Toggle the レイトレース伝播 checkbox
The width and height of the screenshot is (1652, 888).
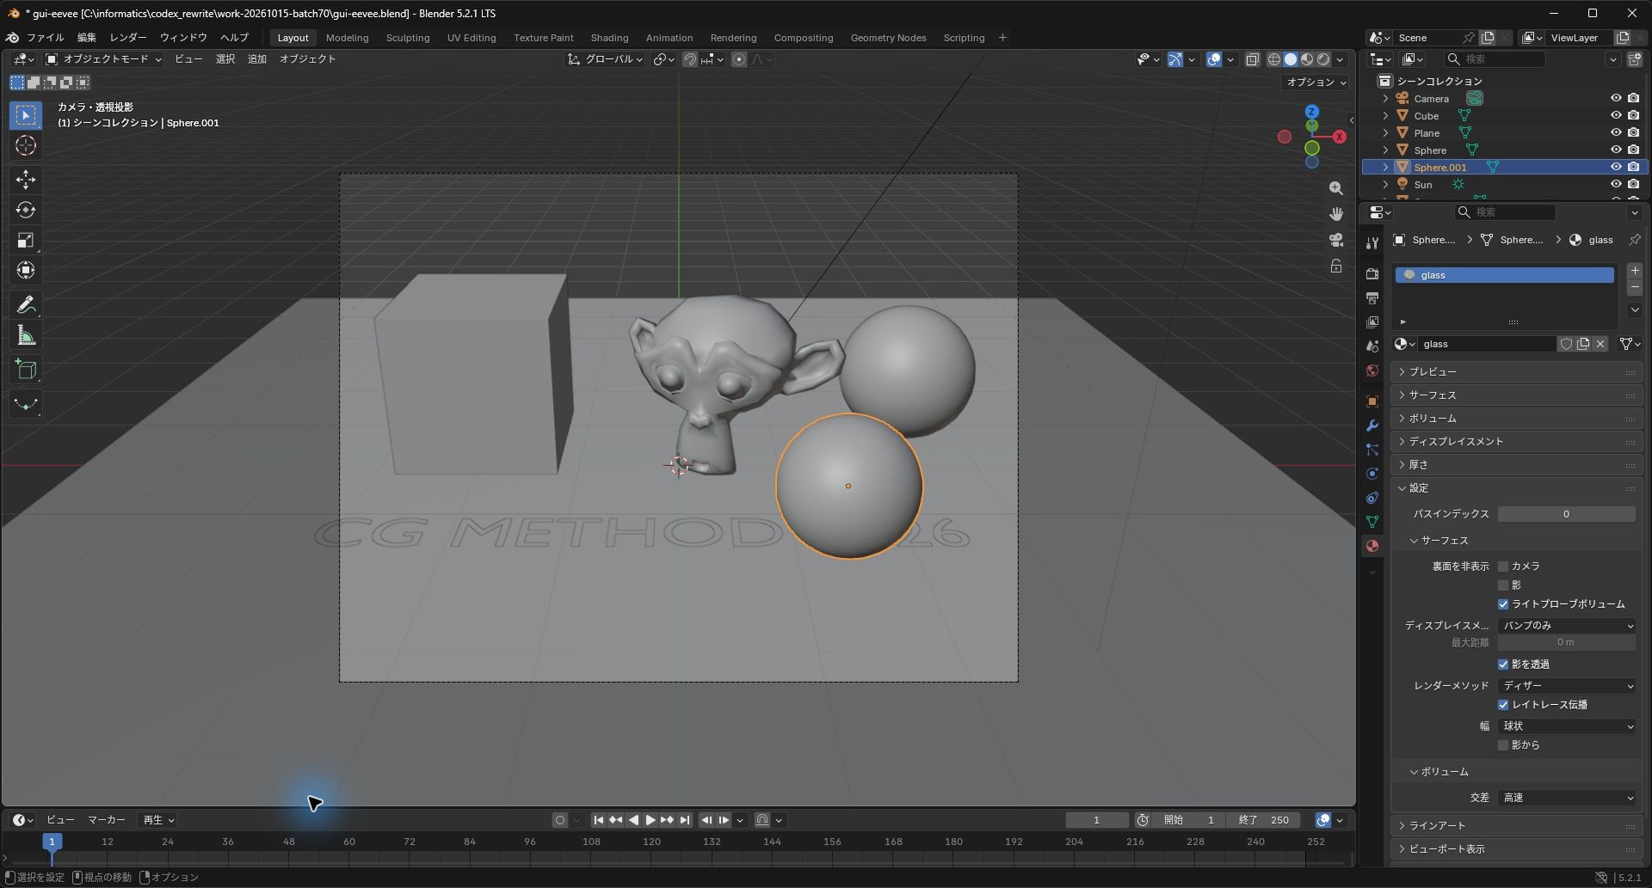[x=1503, y=705]
